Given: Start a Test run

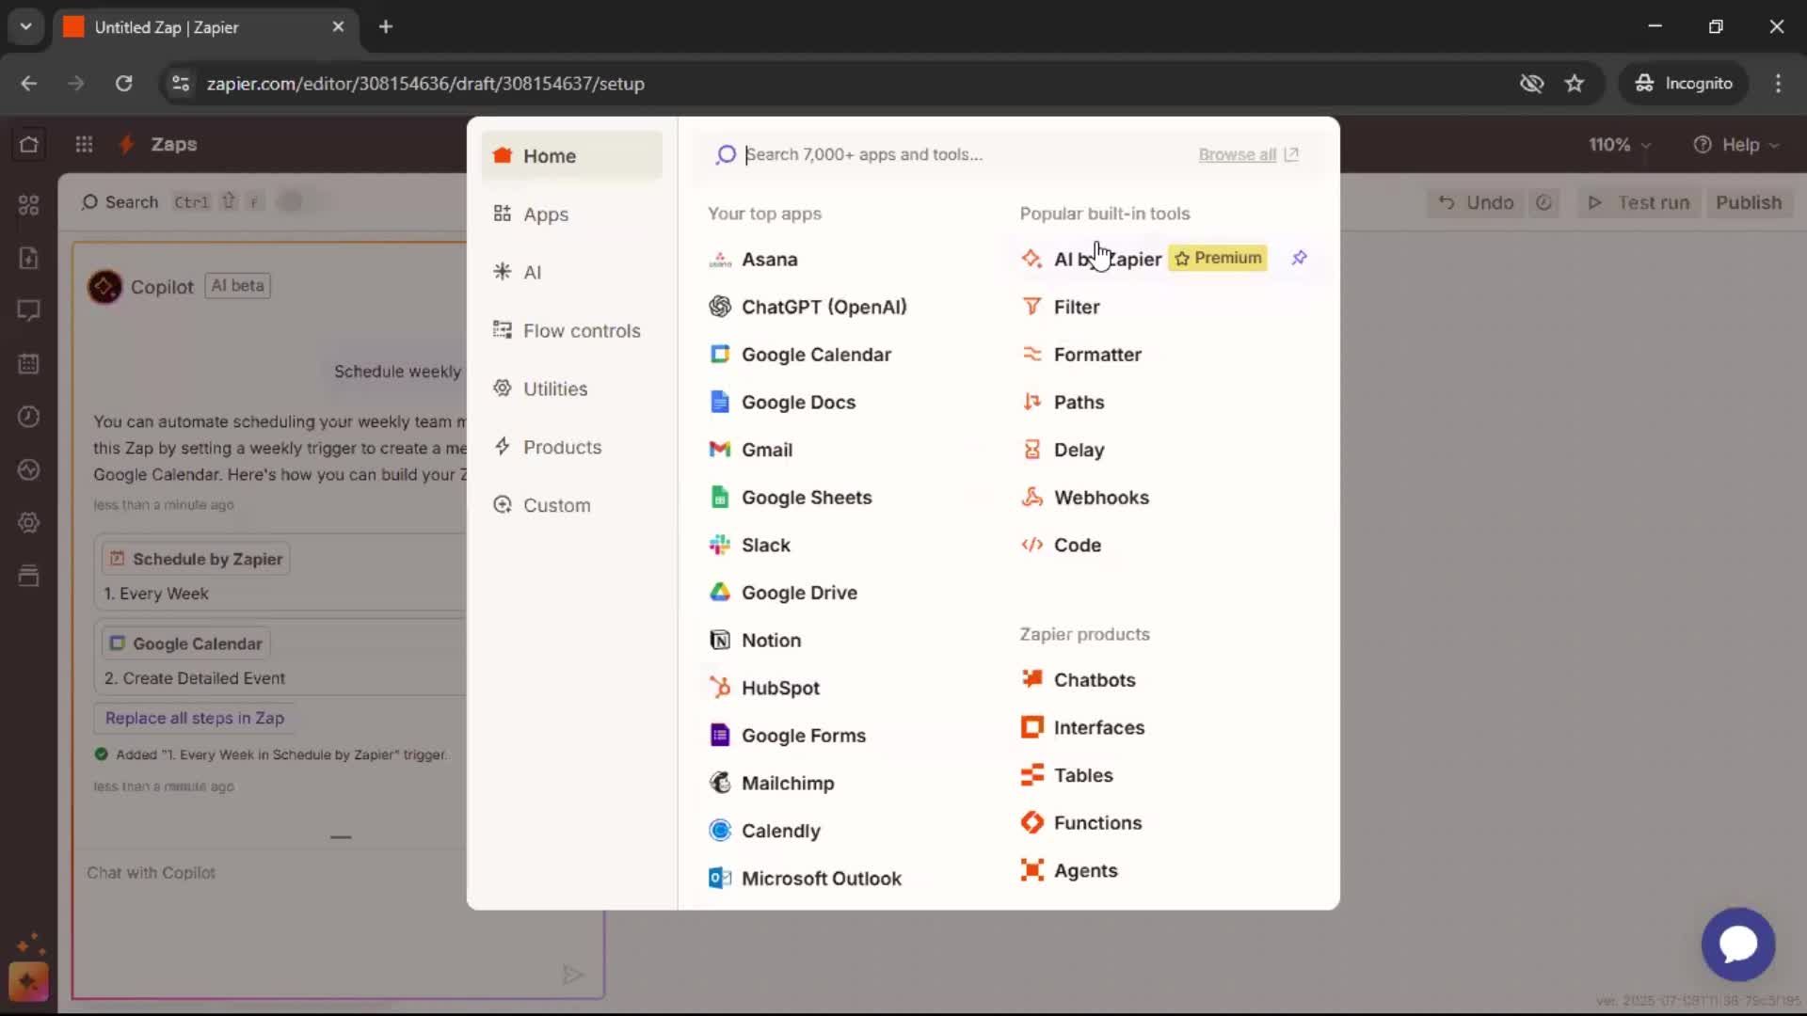Looking at the screenshot, I should point(1639,202).
